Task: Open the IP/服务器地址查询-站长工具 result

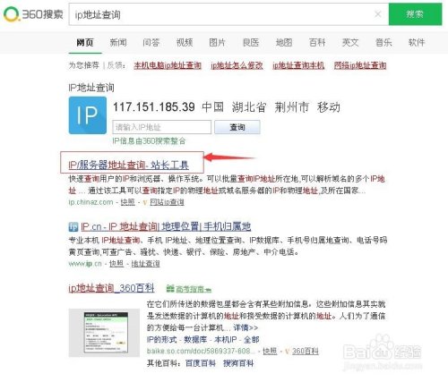Action: tap(128, 166)
